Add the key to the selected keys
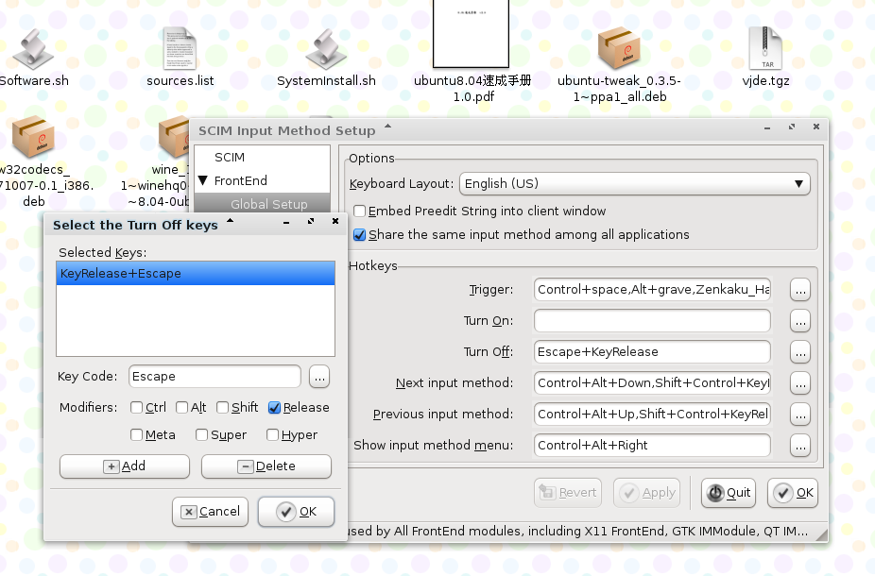The width and height of the screenshot is (875, 576). [125, 466]
